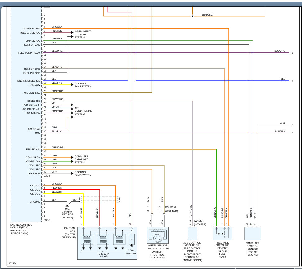Click the C30-5 connector label

[x=47, y=220]
